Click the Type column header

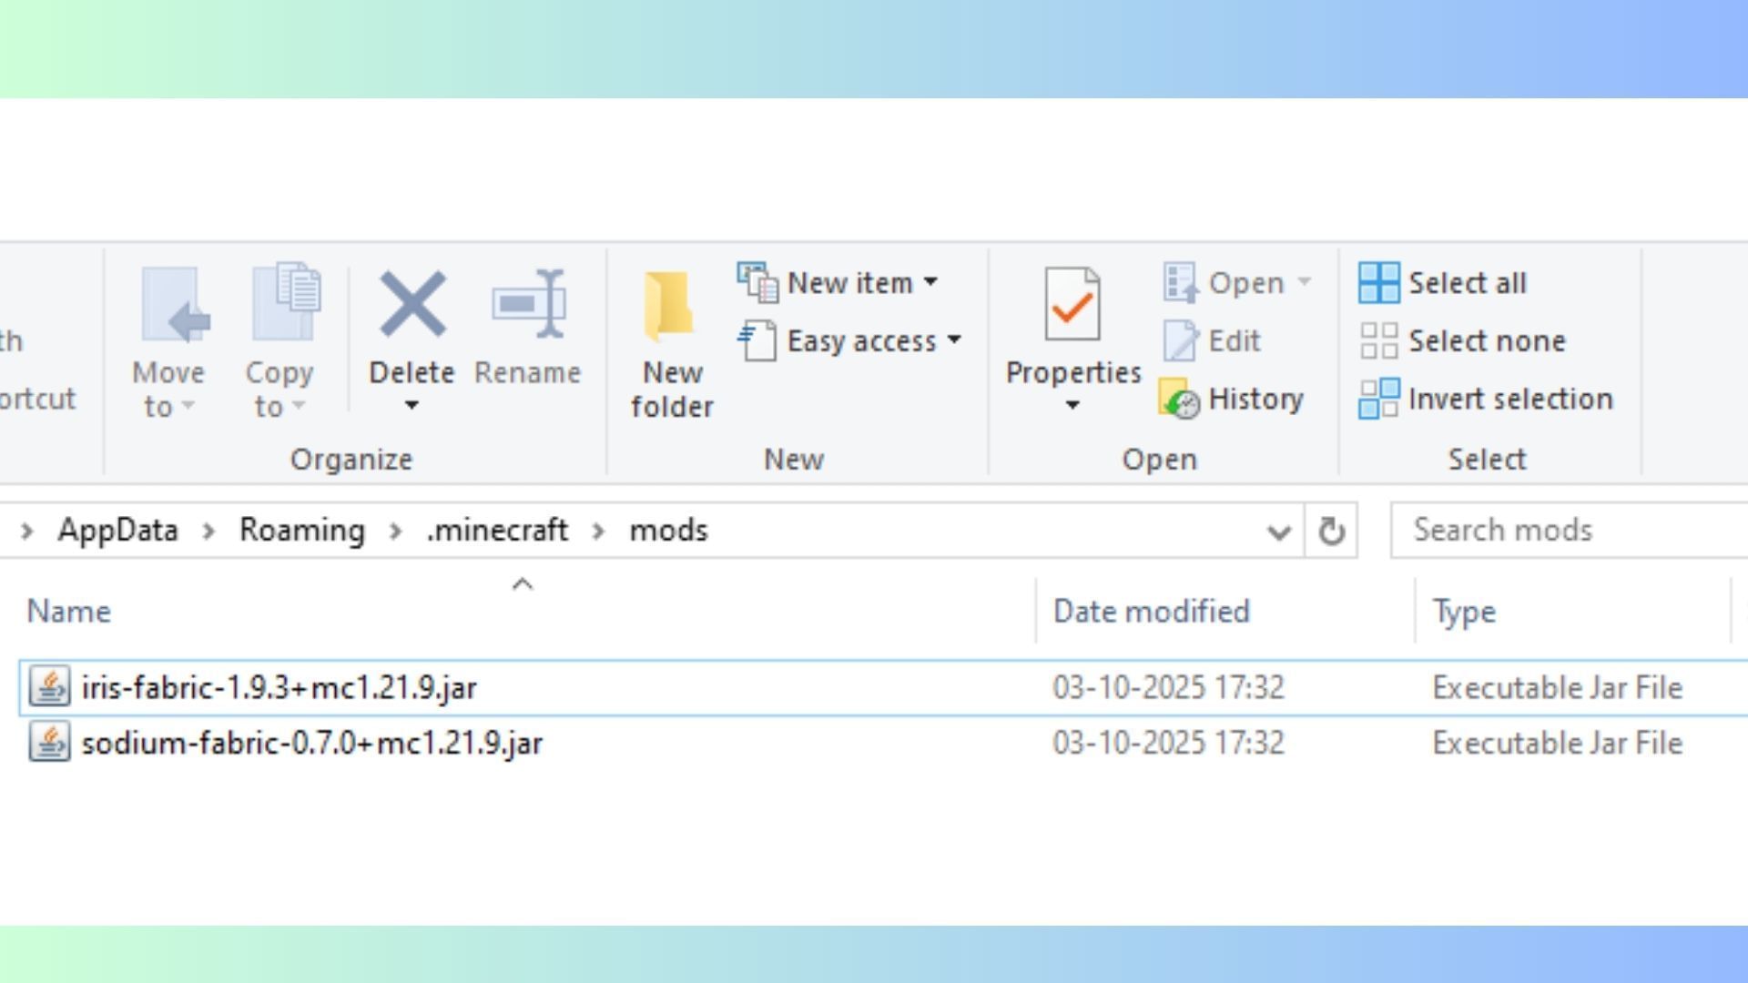click(x=1463, y=612)
